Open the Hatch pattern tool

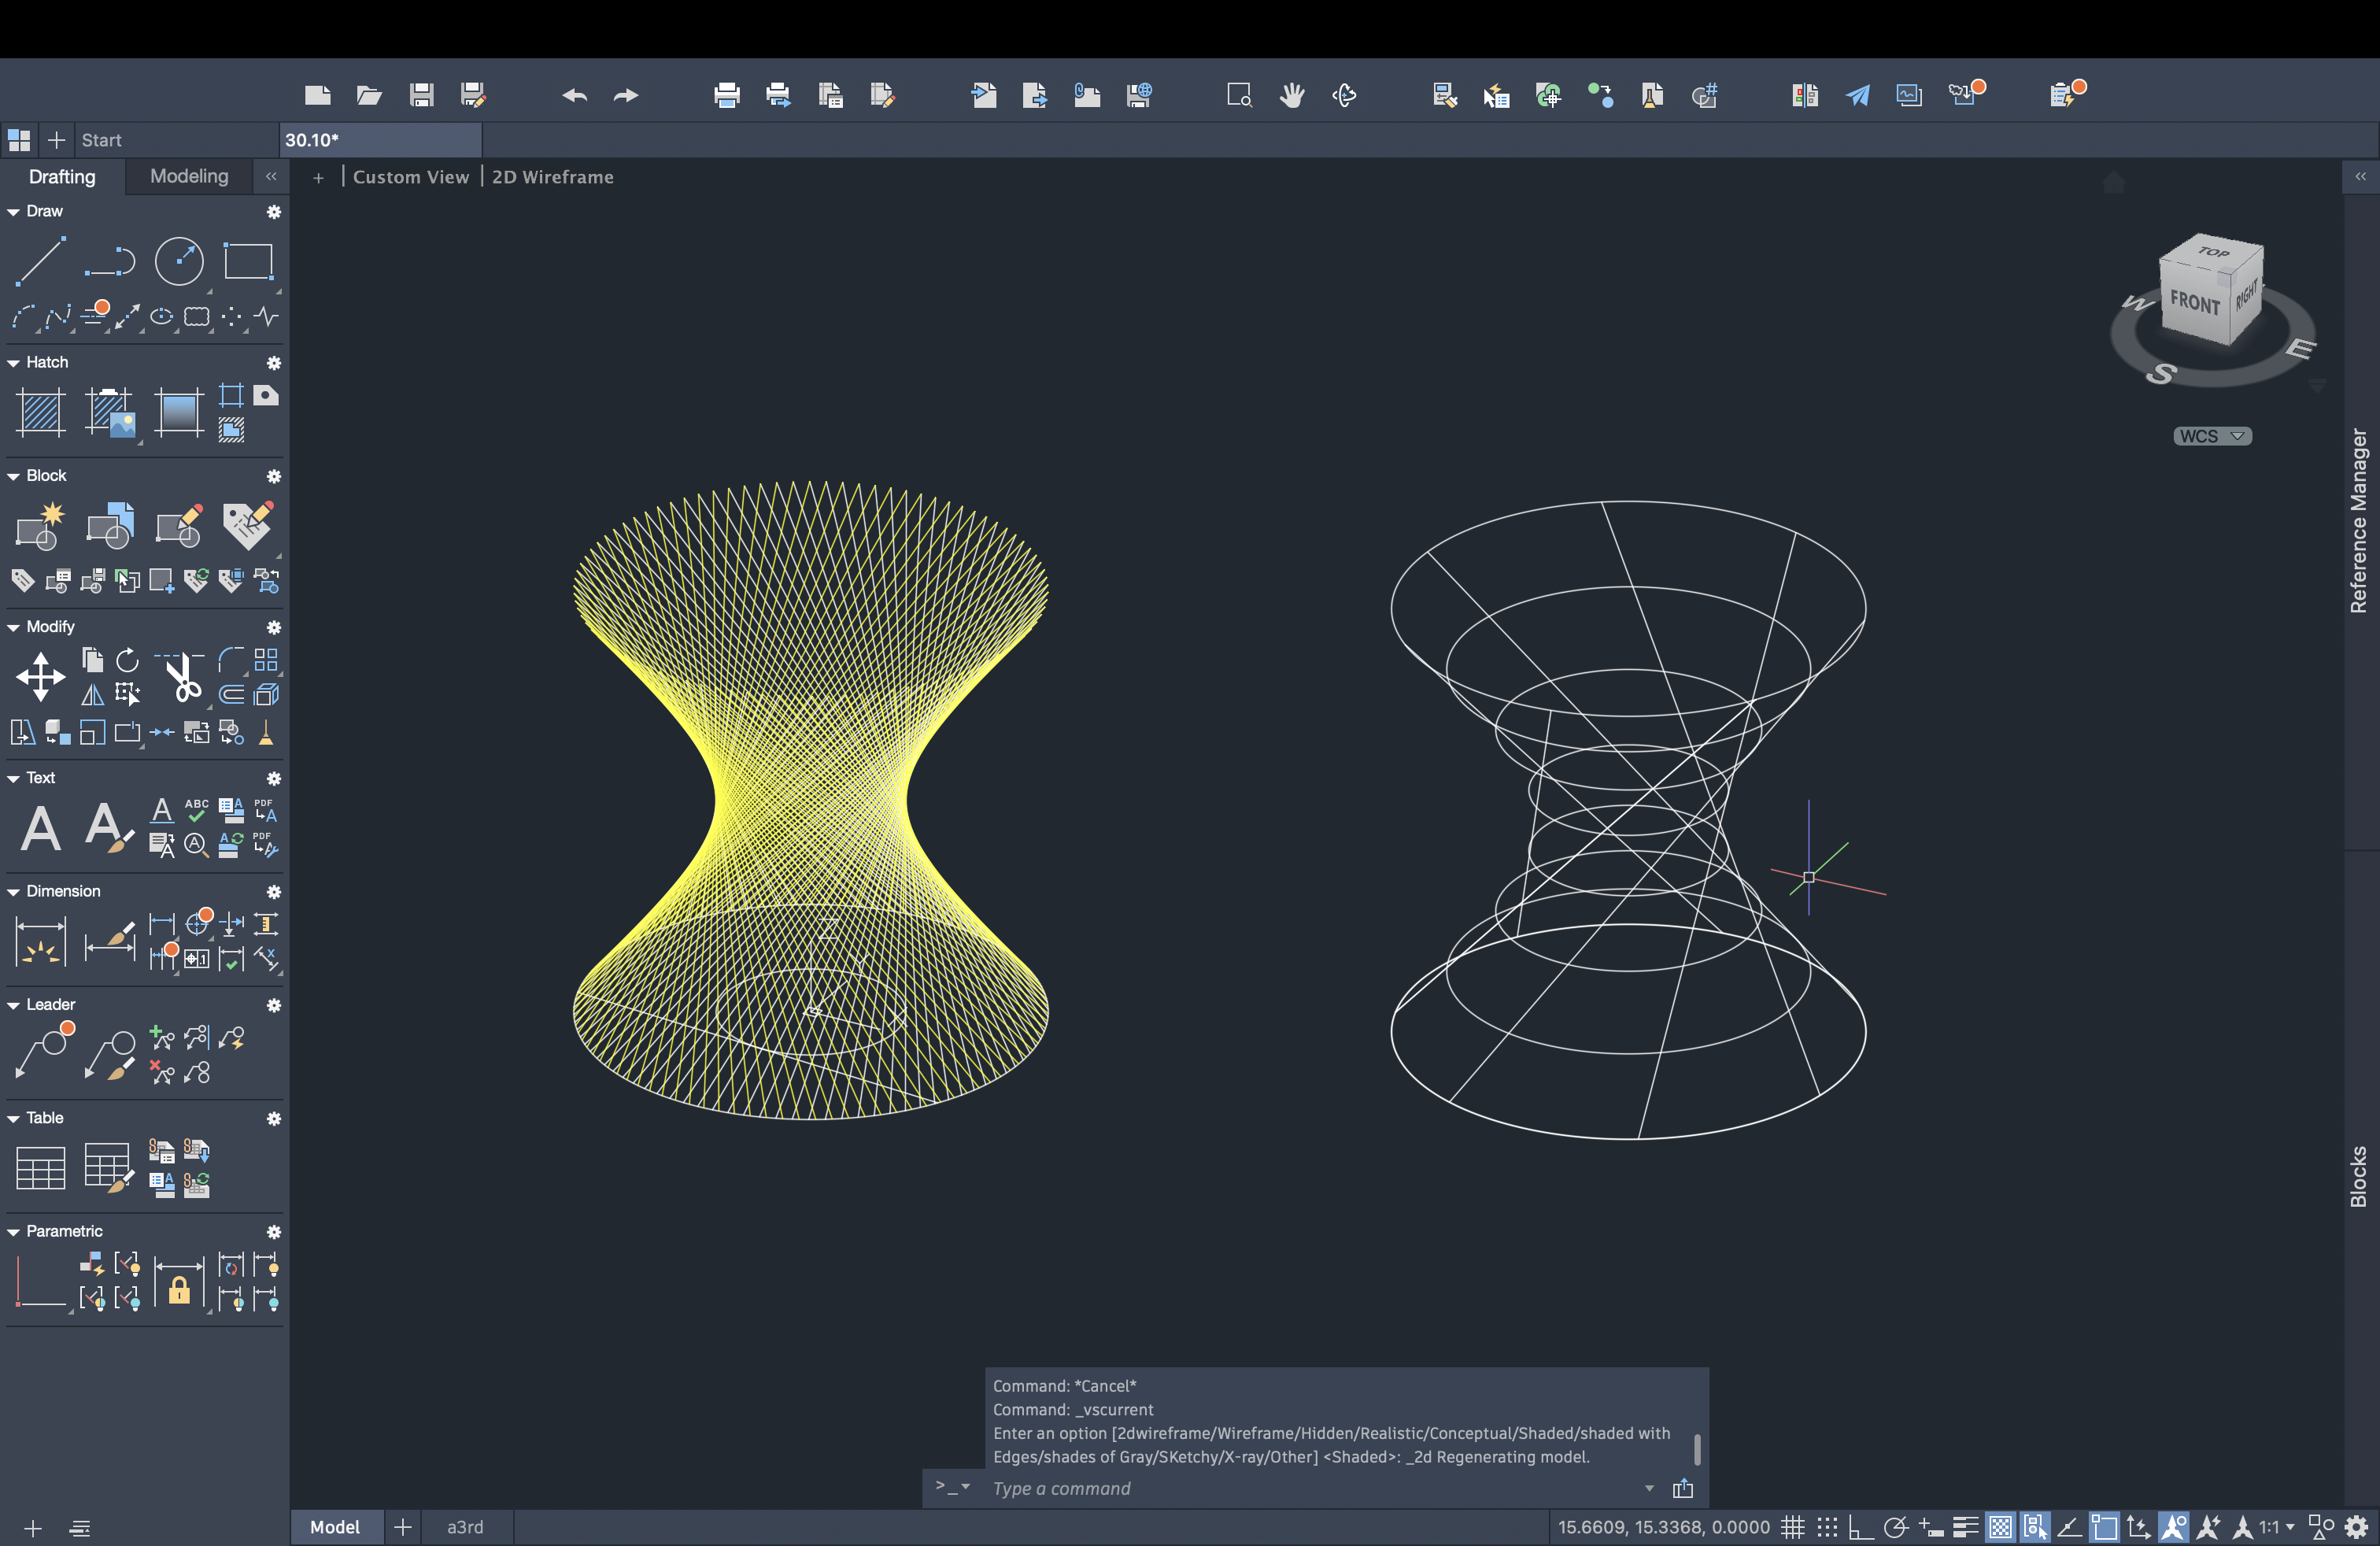(x=40, y=412)
